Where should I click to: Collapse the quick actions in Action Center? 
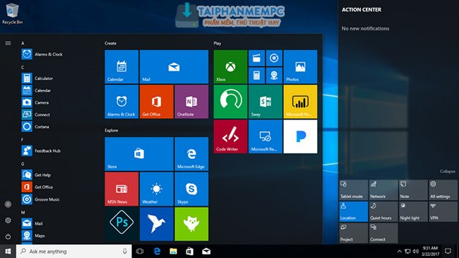pos(447,172)
